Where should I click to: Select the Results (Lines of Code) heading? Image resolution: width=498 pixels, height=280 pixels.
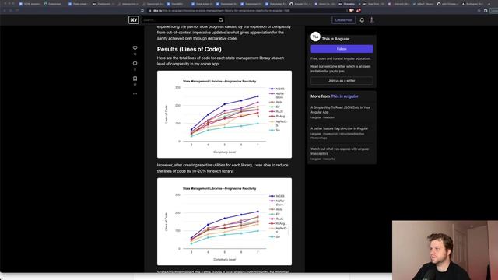pos(189,49)
